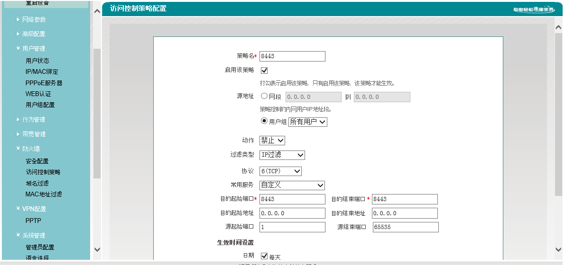Screen dimensions: 565x265
Task: Select the 网段 source address radio
Action: (264, 96)
